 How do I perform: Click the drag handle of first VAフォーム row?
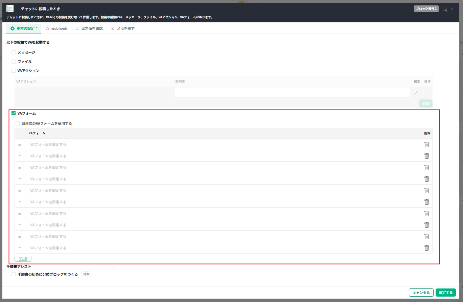(20, 144)
